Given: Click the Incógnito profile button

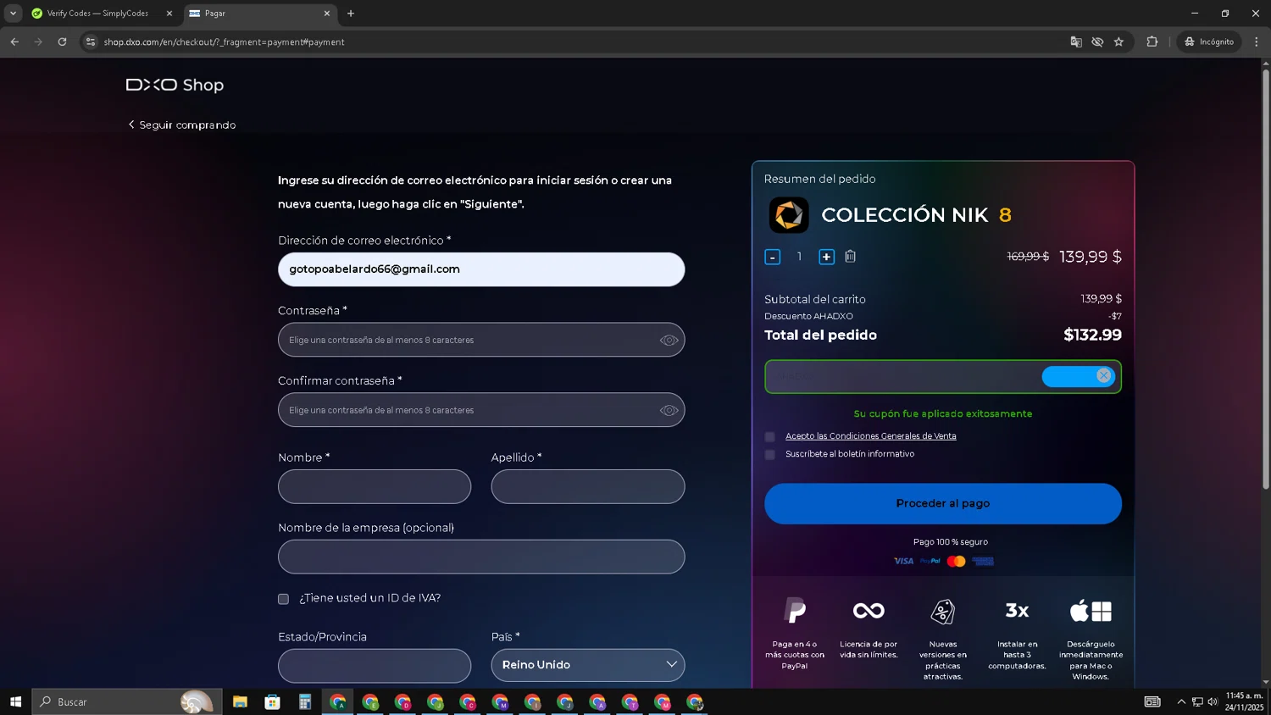Looking at the screenshot, I should pos(1209,42).
